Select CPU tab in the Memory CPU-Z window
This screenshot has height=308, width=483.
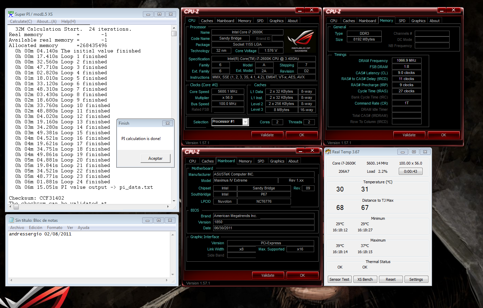(x=334, y=21)
